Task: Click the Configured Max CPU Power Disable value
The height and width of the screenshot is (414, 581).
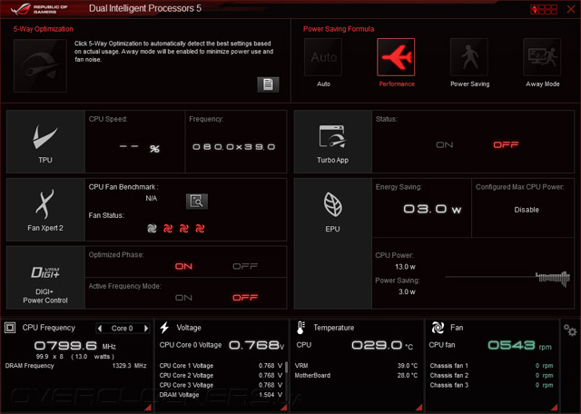Action: [527, 210]
